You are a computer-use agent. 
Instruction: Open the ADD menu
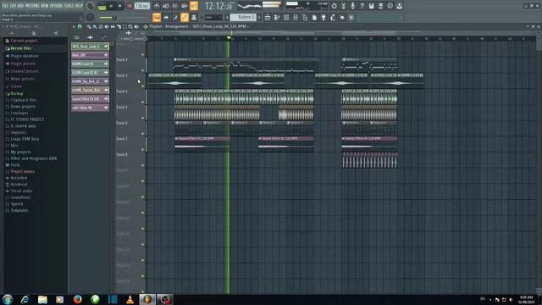(x=20, y=6)
